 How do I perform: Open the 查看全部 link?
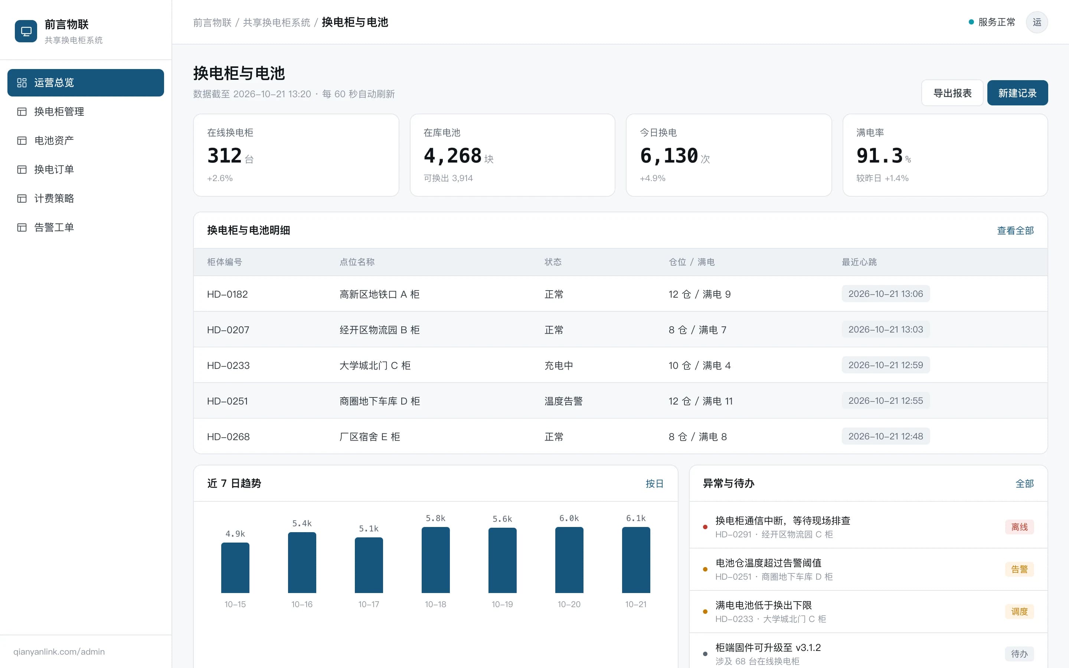pos(1015,230)
